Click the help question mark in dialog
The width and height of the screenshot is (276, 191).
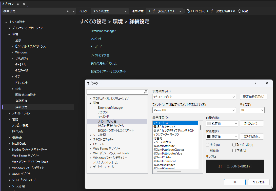[255, 83]
